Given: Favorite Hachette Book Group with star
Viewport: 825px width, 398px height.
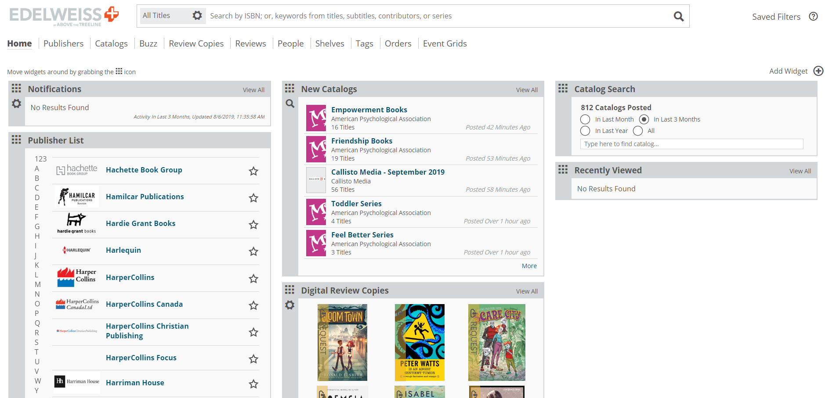Looking at the screenshot, I should click(253, 171).
